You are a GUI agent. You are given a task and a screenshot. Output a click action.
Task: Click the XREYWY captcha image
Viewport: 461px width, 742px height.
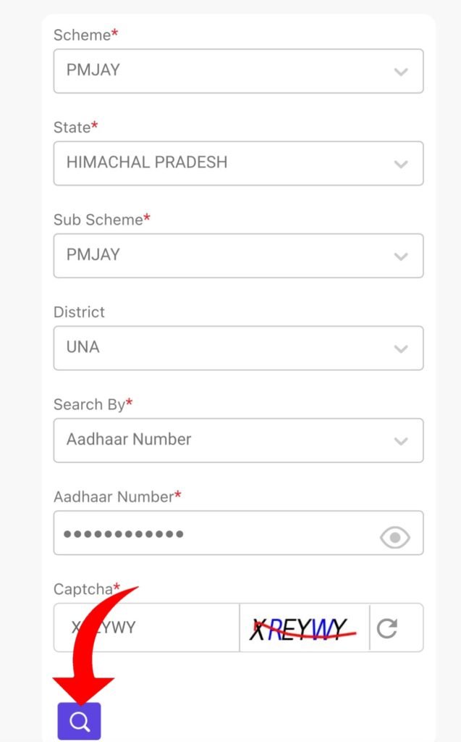tap(303, 628)
